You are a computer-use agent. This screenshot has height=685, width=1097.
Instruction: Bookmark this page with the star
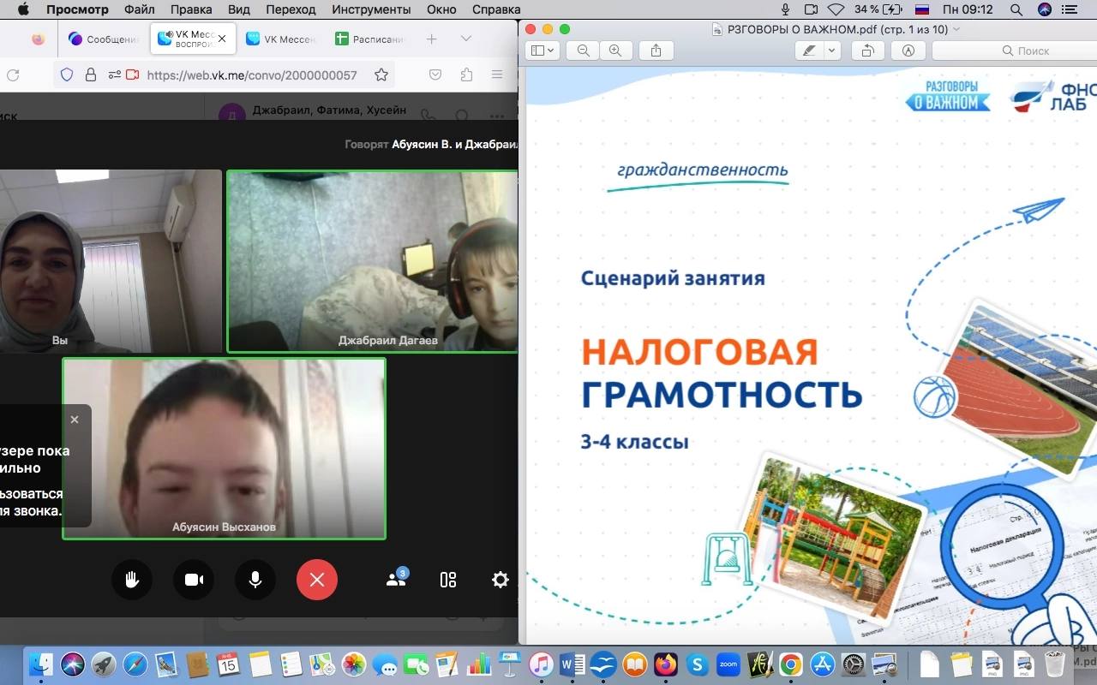click(381, 74)
